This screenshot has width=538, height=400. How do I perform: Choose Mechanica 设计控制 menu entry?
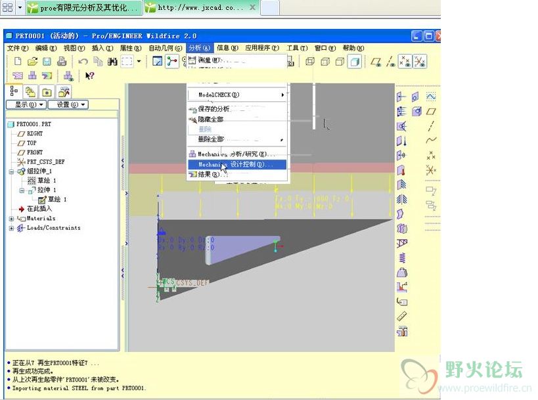click(x=237, y=165)
